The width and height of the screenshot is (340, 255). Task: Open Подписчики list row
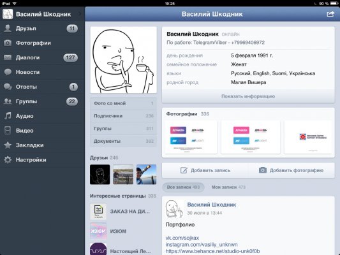point(123,116)
